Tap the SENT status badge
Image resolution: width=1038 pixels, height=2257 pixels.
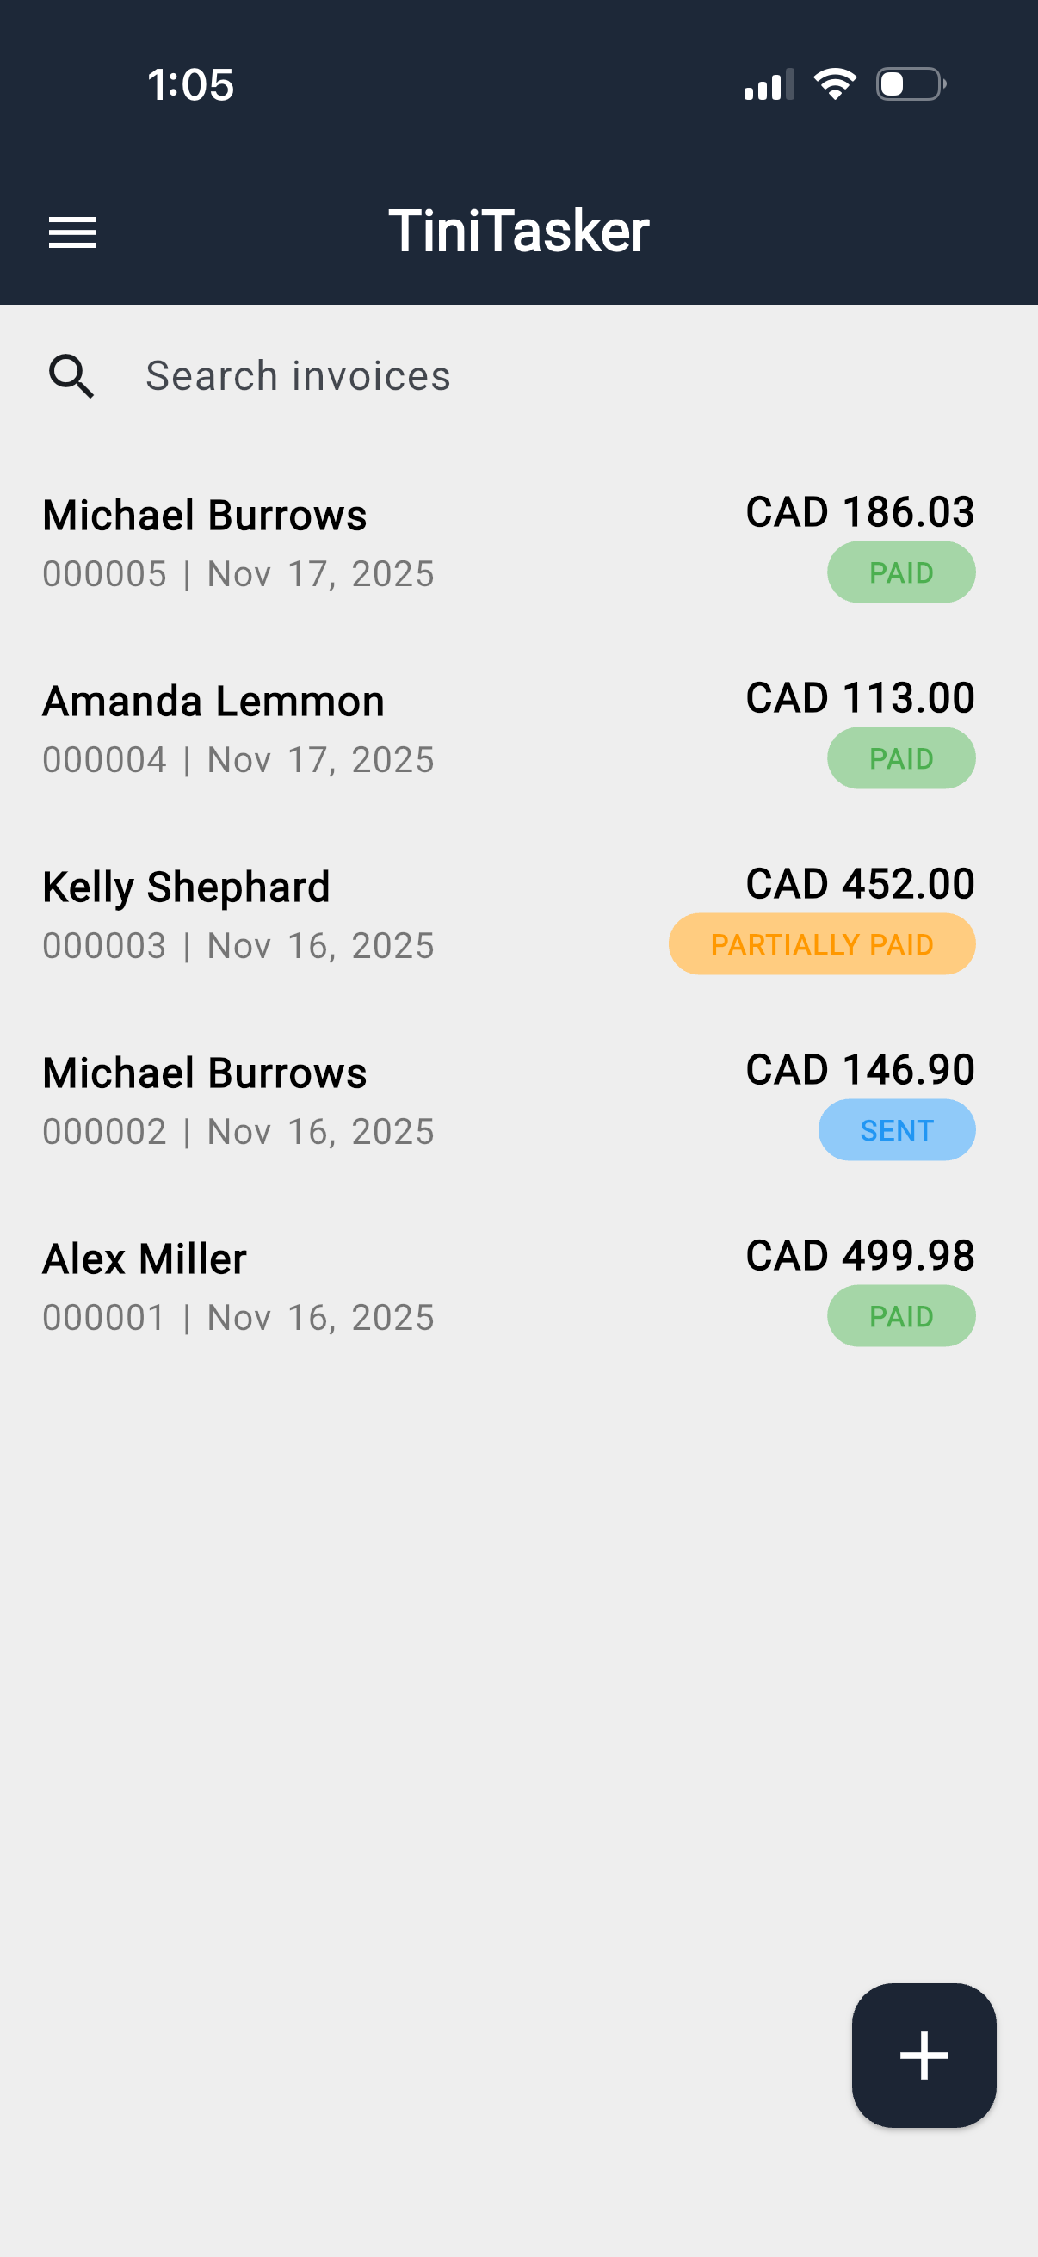896,1130
